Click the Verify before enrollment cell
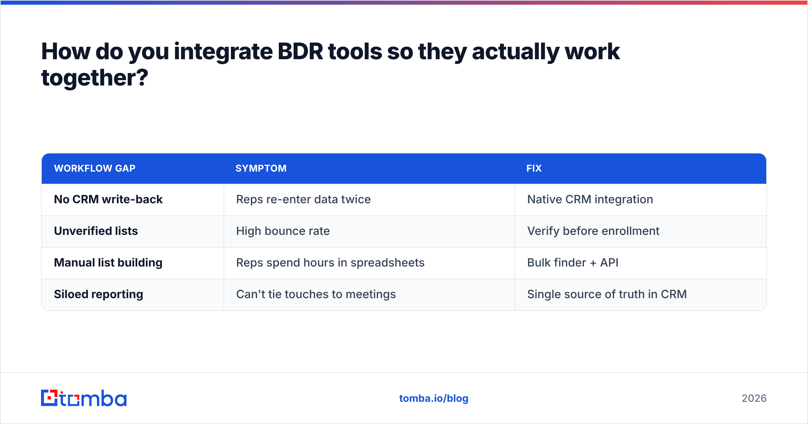 pos(641,231)
